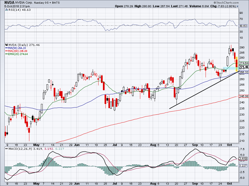The width and height of the screenshot is (249, 186).
Task: Click May on the bottom MACD date axis
Action: pyautogui.click(x=36, y=184)
